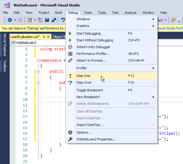This screenshot has width=183, height=164.
Task: Collapse the namespace block at line 3
Action: pyautogui.click(x=38, y=60)
